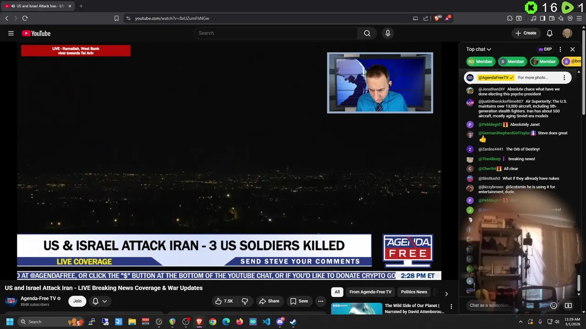586x329 pixels.
Task: Open Leo AI sparkle icon
Action: point(561,18)
